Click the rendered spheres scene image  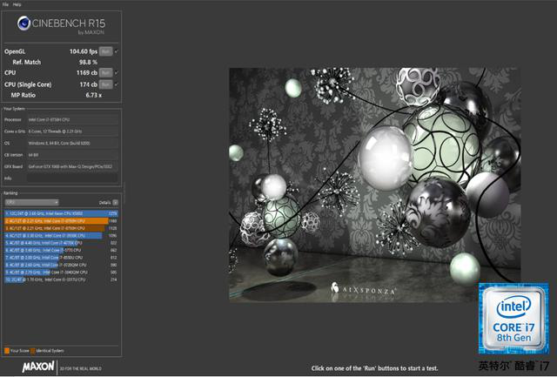375,185
